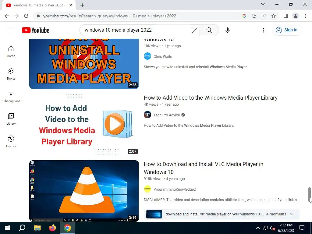This screenshot has width=312, height=234.
Task: Open 'How to Add Video to the Windows Media Player Library' title
Action: 211,98
